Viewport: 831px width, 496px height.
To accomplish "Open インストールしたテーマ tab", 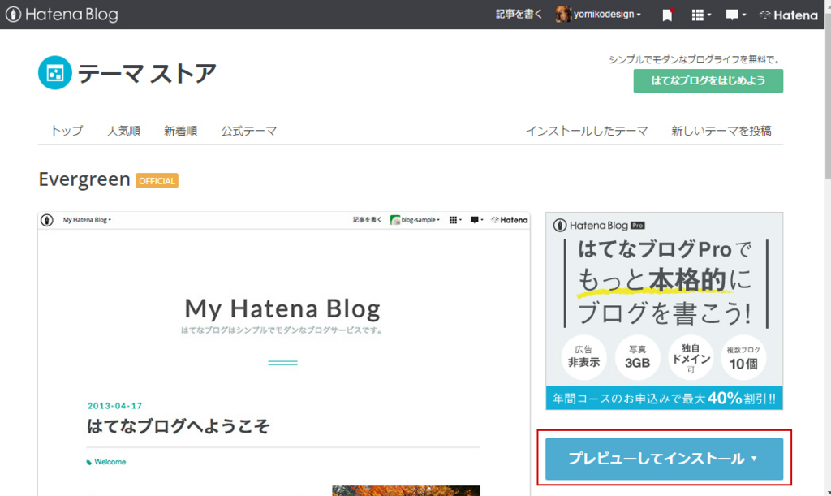I will [x=586, y=131].
